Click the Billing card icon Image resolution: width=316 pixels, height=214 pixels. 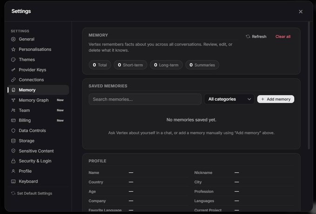13,120
